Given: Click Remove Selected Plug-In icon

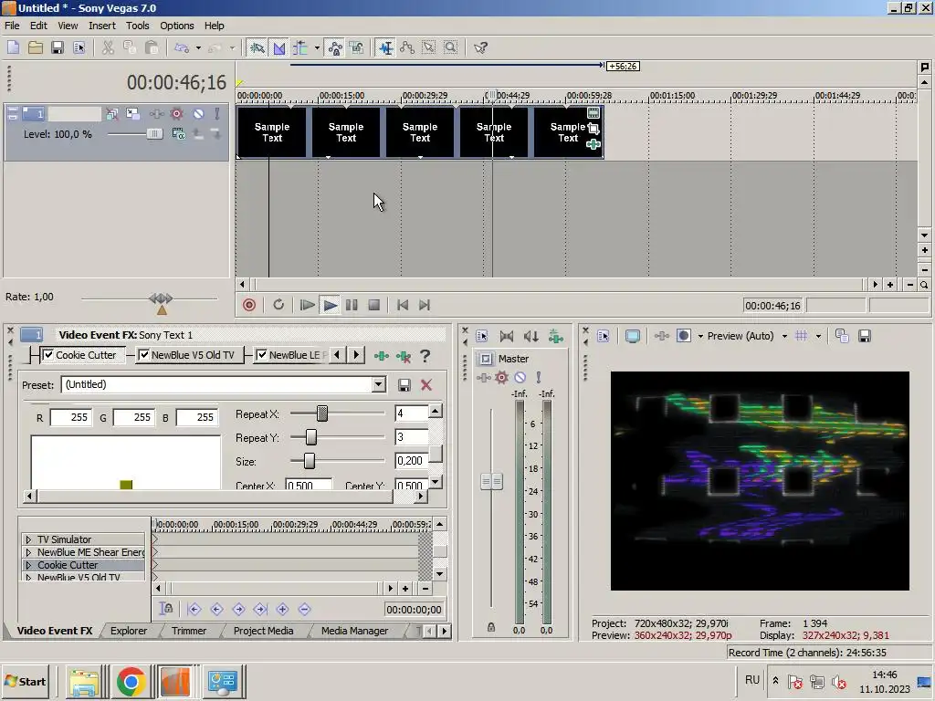Looking at the screenshot, I should [x=404, y=356].
